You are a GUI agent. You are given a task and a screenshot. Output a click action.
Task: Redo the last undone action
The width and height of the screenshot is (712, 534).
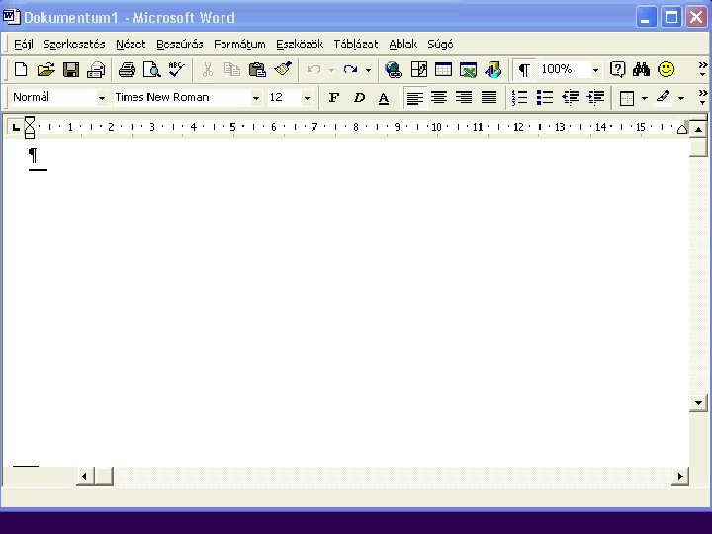coord(350,70)
